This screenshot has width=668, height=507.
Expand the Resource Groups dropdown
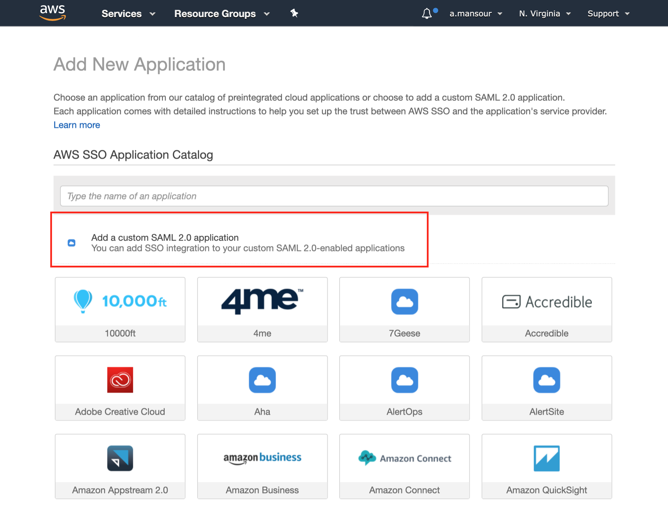click(x=222, y=14)
